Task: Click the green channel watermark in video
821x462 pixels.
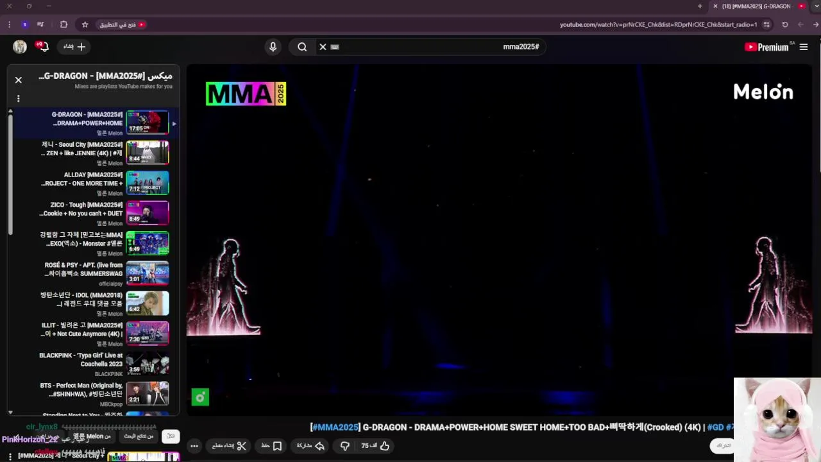Action: tap(200, 397)
